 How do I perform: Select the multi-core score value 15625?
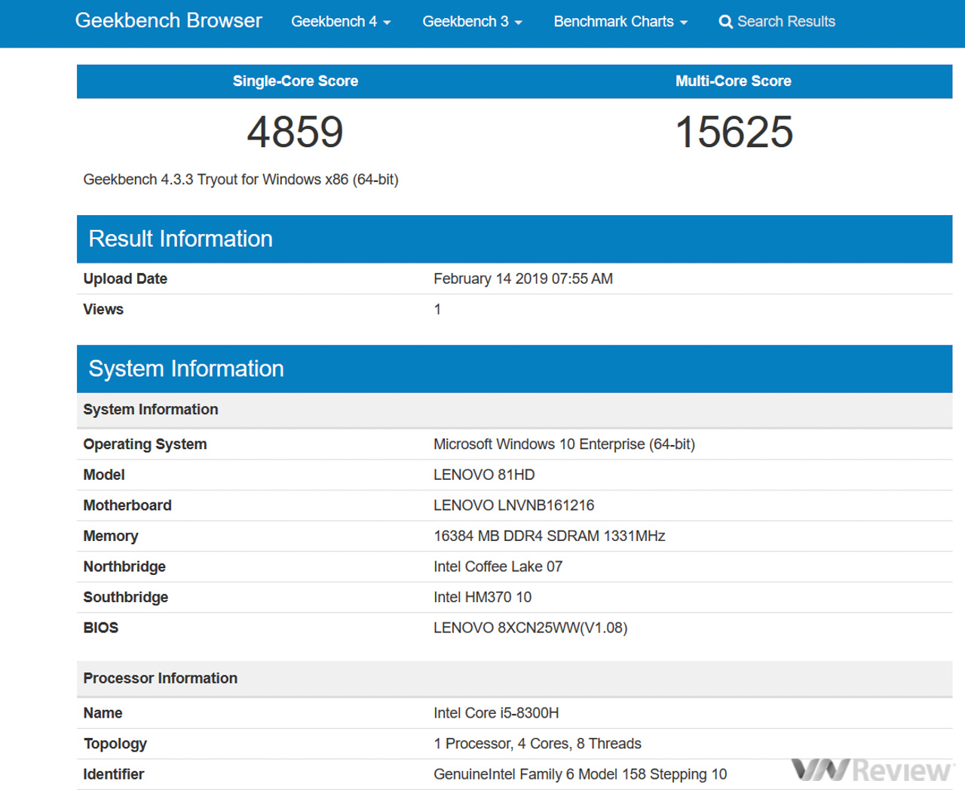pyautogui.click(x=734, y=132)
